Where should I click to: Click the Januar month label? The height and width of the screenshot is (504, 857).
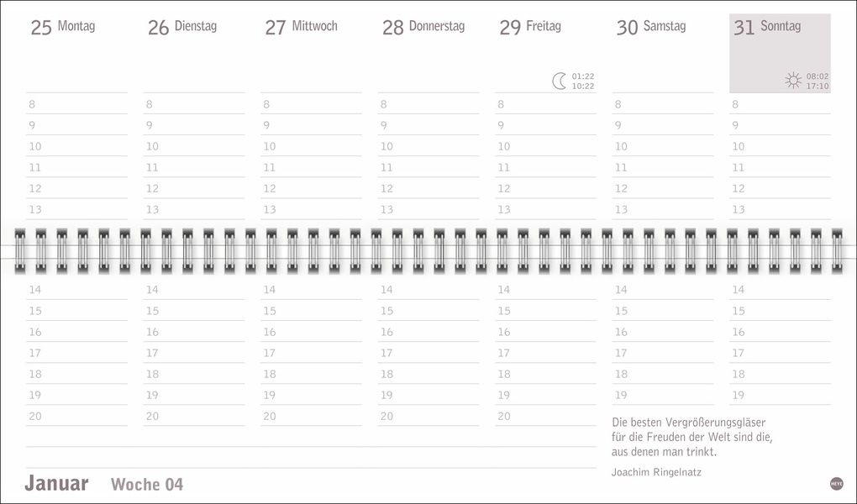(x=56, y=483)
